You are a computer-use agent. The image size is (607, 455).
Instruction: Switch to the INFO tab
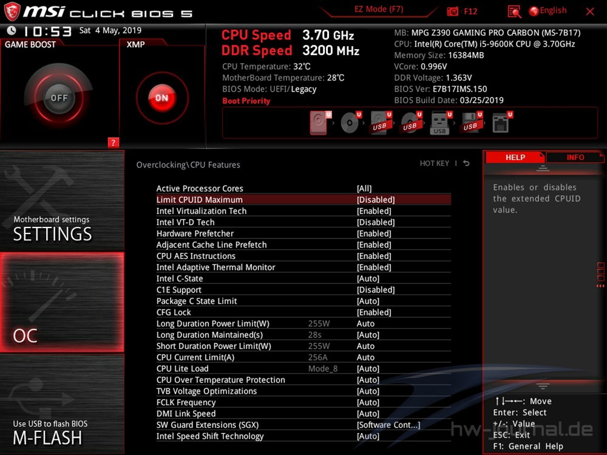[x=575, y=158]
